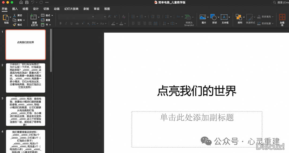
Task: Click the font color A swatch
Action: tap(121, 24)
